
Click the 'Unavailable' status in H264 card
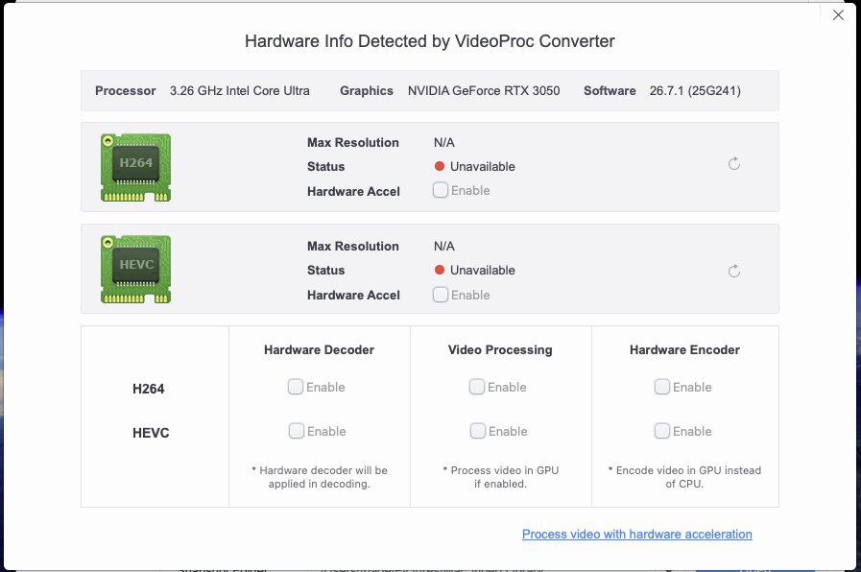pos(483,166)
